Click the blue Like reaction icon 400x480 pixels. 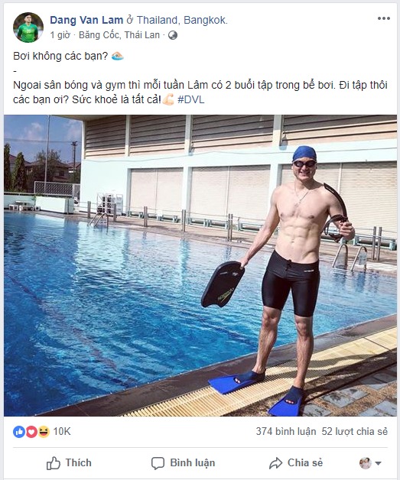[x=19, y=432]
